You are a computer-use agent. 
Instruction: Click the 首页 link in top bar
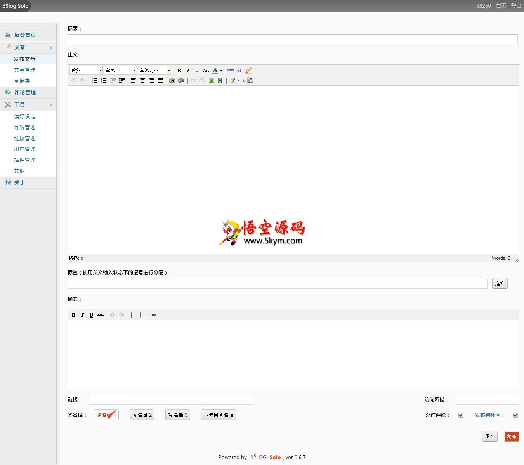click(501, 6)
